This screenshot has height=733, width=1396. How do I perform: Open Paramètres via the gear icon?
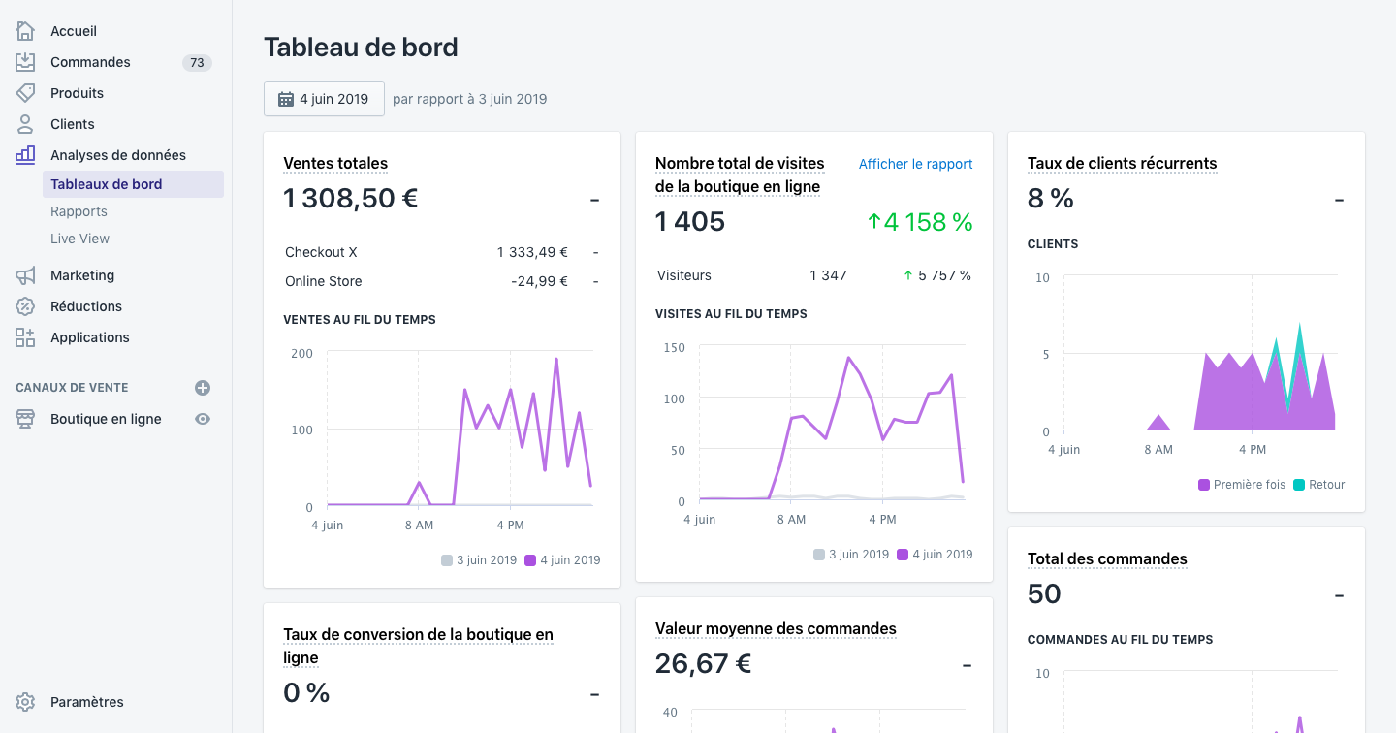[x=25, y=702]
